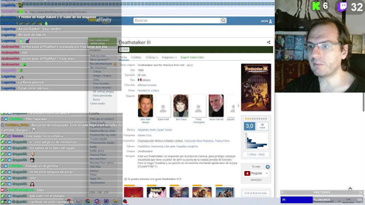This screenshot has width=365, height=205.
Task: Open Alejandro Rulfo music credit
Action: point(147,130)
